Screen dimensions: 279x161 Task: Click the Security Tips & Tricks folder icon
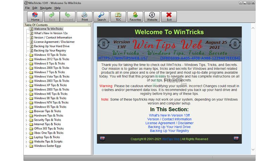[31, 120]
